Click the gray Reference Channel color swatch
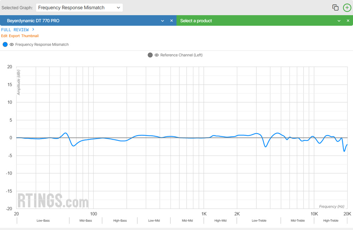 pyautogui.click(x=150, y=55)
